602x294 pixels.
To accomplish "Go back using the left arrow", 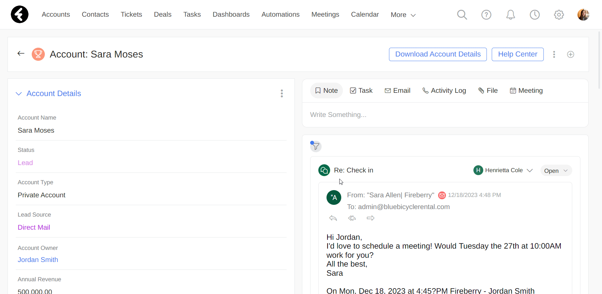I will click(21, 54).
